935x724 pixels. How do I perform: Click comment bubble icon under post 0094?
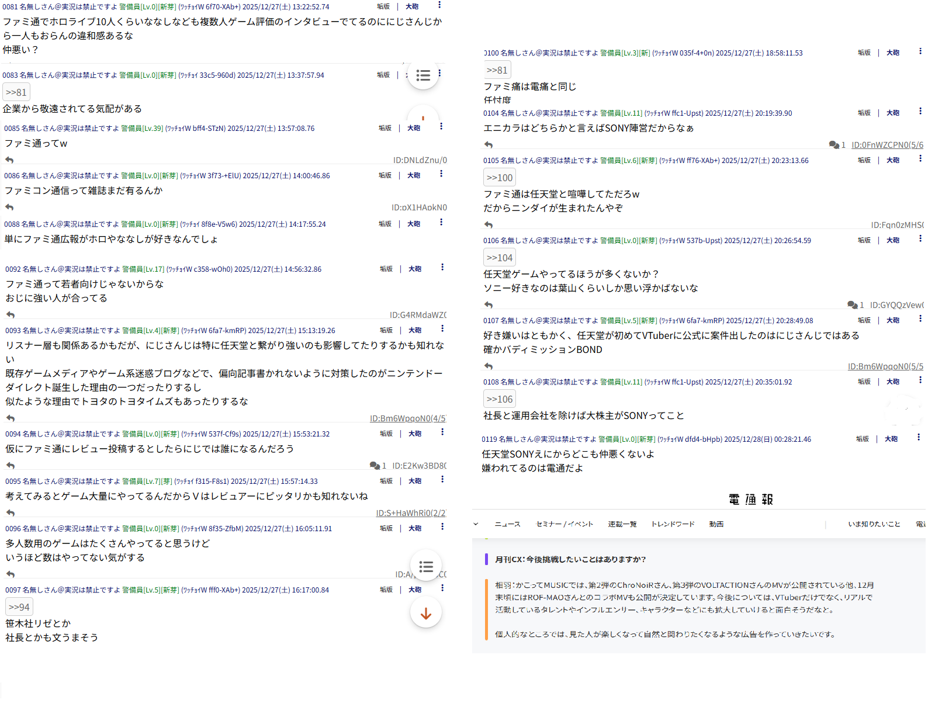coord(375,466)
